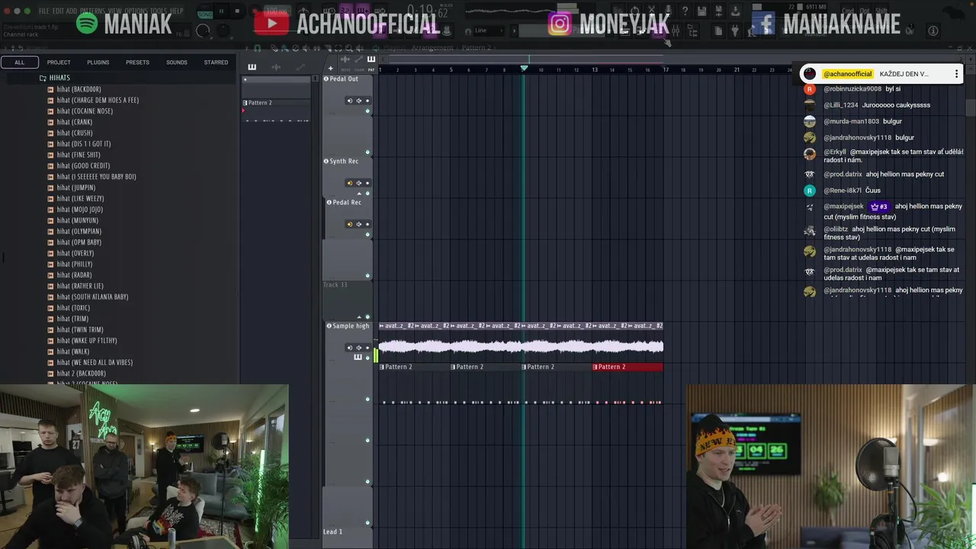Open Arrangement breadcrumb in playlist title

[432, 47]
